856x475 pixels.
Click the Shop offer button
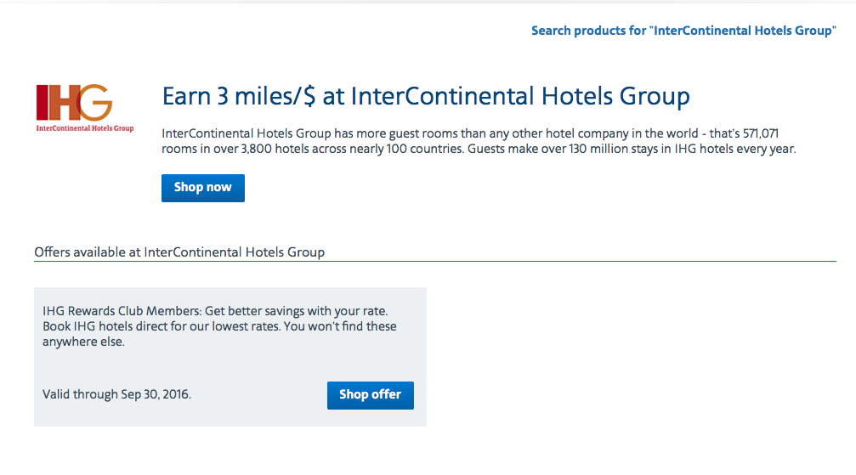[370, 395]
